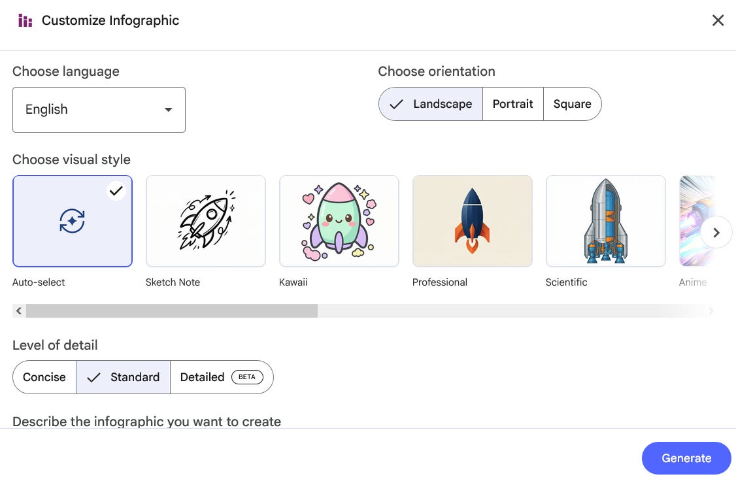The height and width of the screenshot is (485, 736).
Task: Select the Auto-select sparkle refresh icon
Action: [x=73, y=221]
